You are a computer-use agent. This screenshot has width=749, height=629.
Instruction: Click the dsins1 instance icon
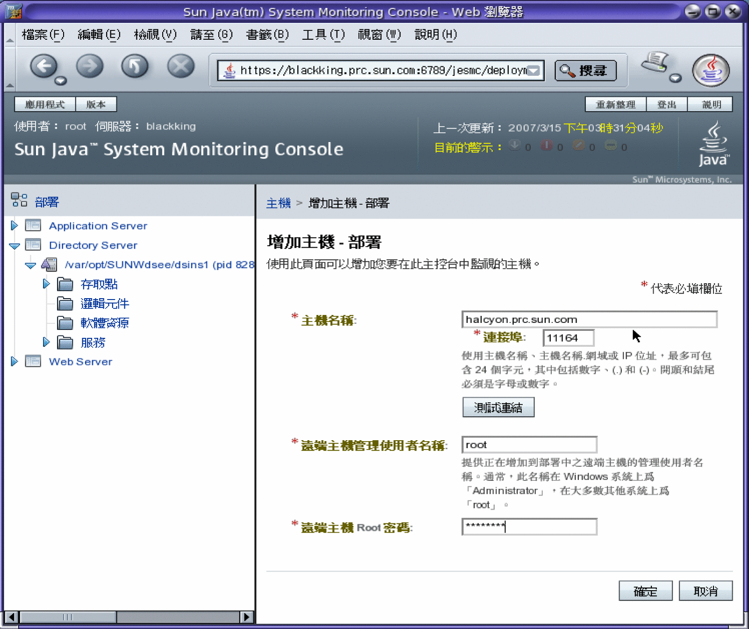click(x=50, y=264)
